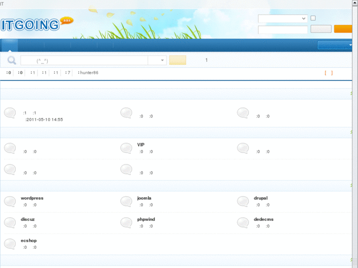Click the drupal forum bubble icon
Viewport: 358px width, 268px height.
243,201
